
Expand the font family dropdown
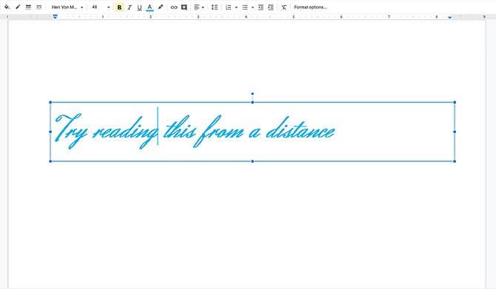[x=67, y=7]
